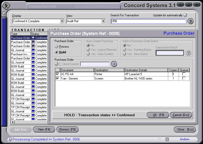Click the Confirmed & Complete combo box

[38, 21]
